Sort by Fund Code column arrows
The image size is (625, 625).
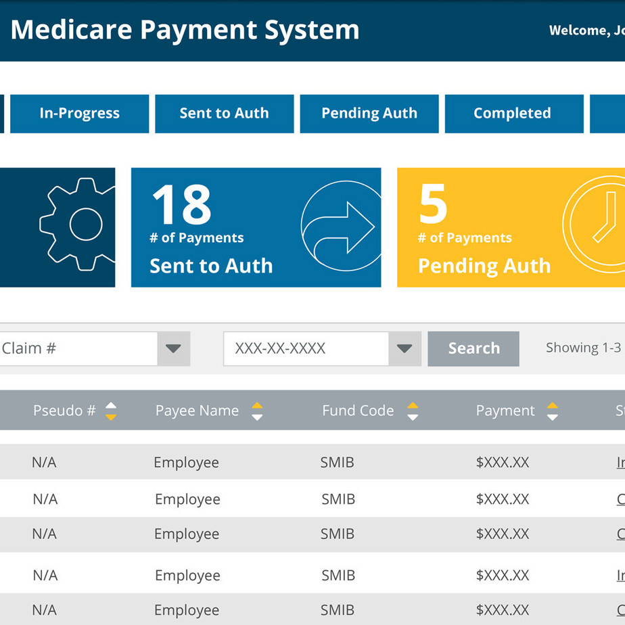click(x=413, y=411)
